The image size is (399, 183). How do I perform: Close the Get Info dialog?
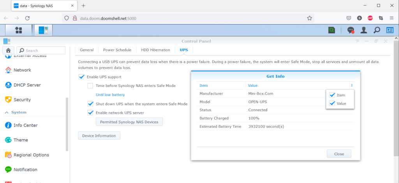(339, 154)
